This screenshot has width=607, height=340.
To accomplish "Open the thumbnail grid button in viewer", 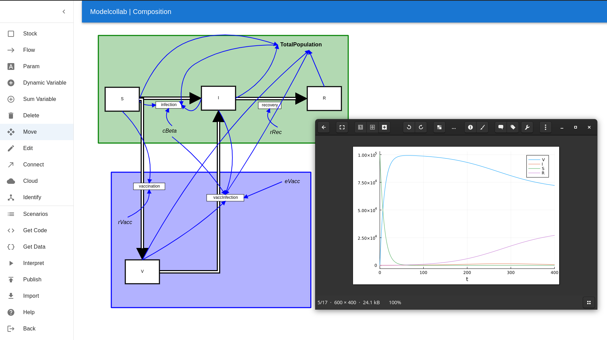I will click(589, 302).
